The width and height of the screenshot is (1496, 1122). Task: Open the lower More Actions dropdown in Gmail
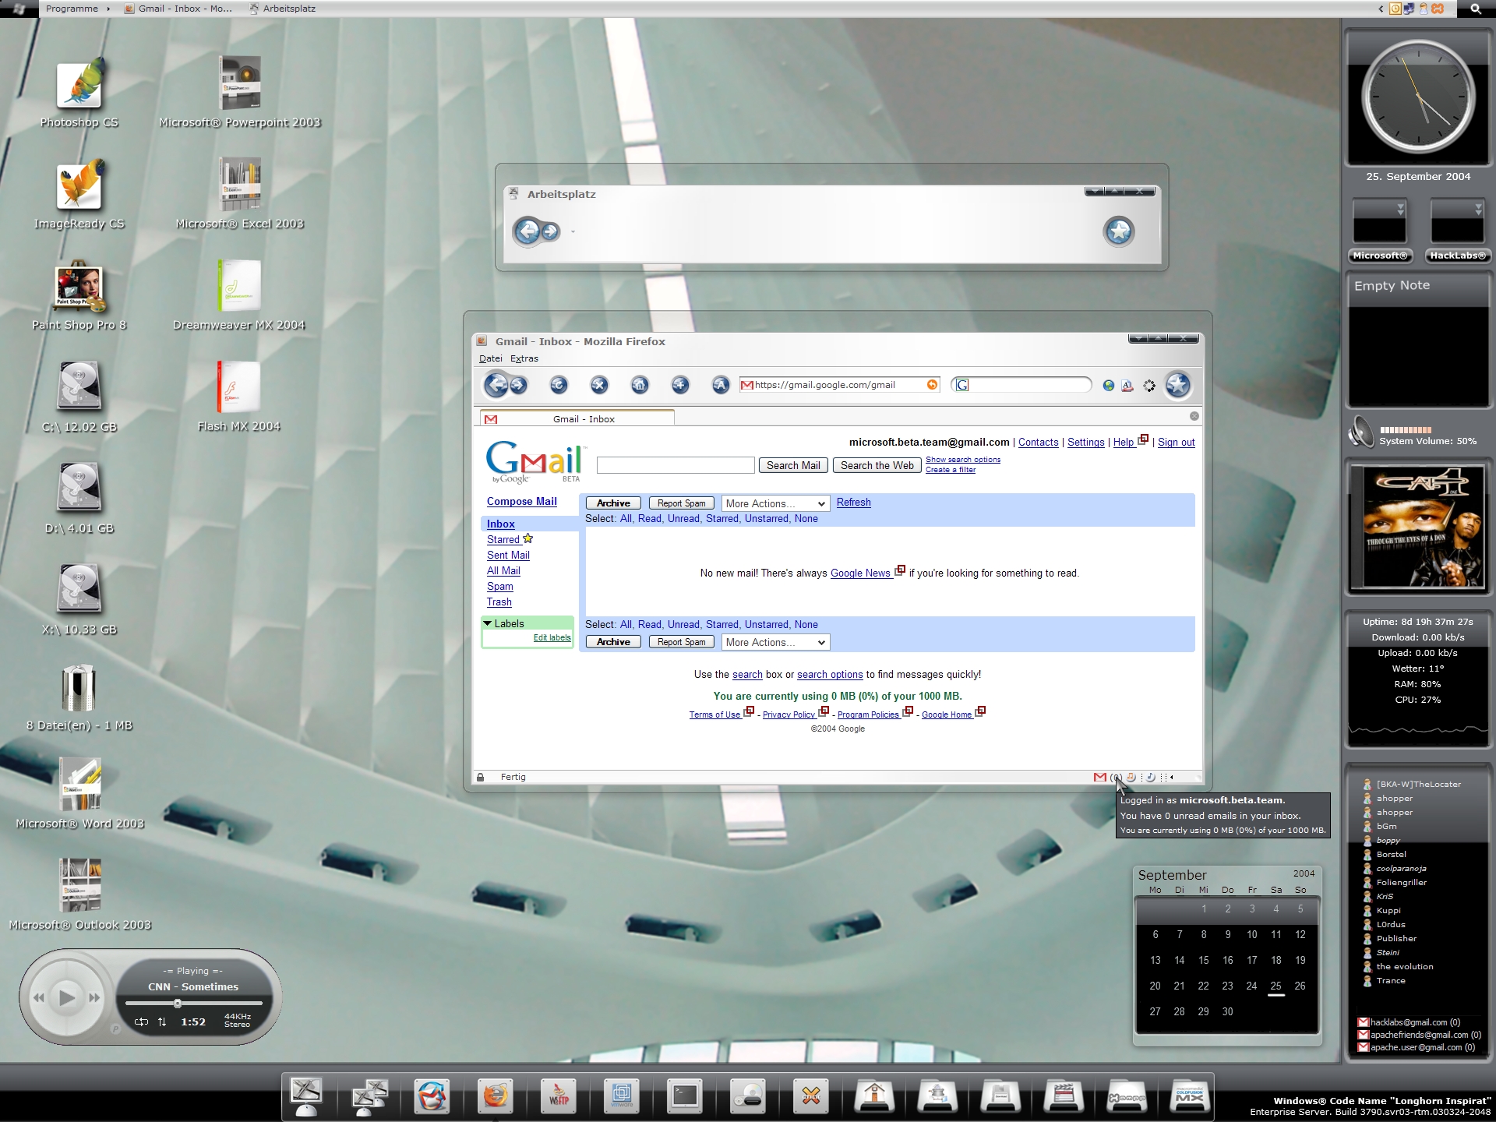(x=776, y=642)
